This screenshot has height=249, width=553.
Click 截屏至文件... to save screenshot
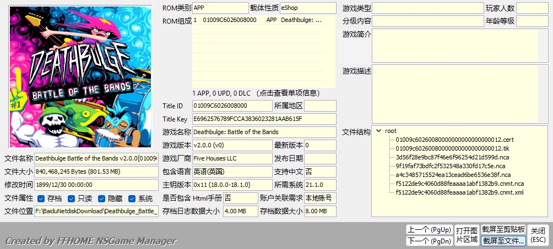coord(503,241)
